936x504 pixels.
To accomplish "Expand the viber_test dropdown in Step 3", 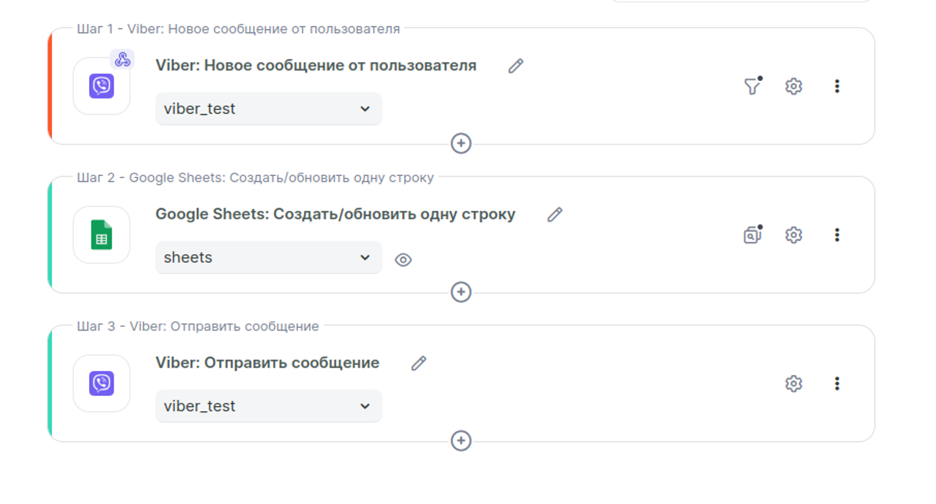I will tap(268, 406).
